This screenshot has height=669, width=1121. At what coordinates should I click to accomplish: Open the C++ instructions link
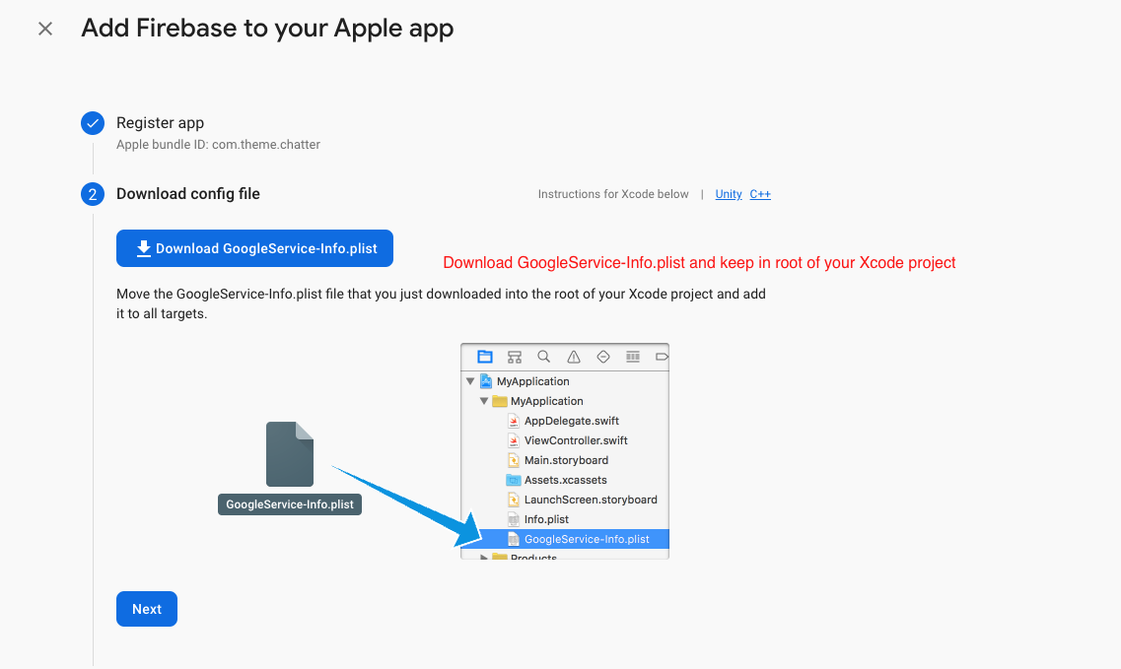[760, 194]
